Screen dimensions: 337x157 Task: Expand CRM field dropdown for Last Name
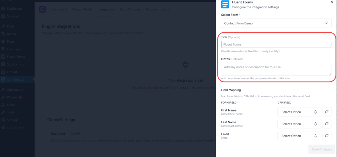click(x=299, y=124)
